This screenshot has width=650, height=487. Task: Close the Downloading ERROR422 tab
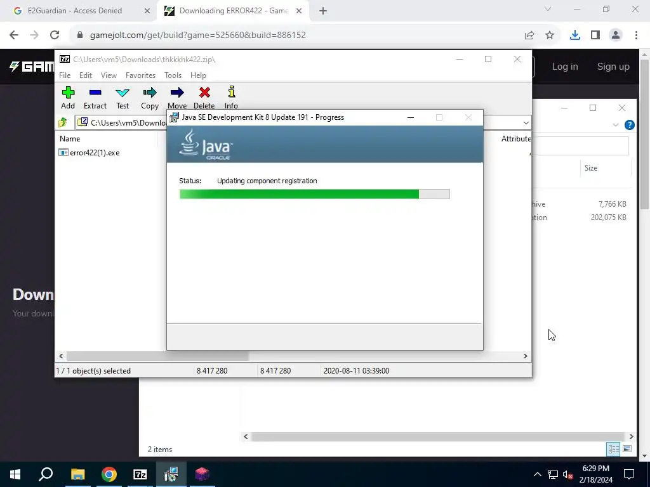coord(299,11)
